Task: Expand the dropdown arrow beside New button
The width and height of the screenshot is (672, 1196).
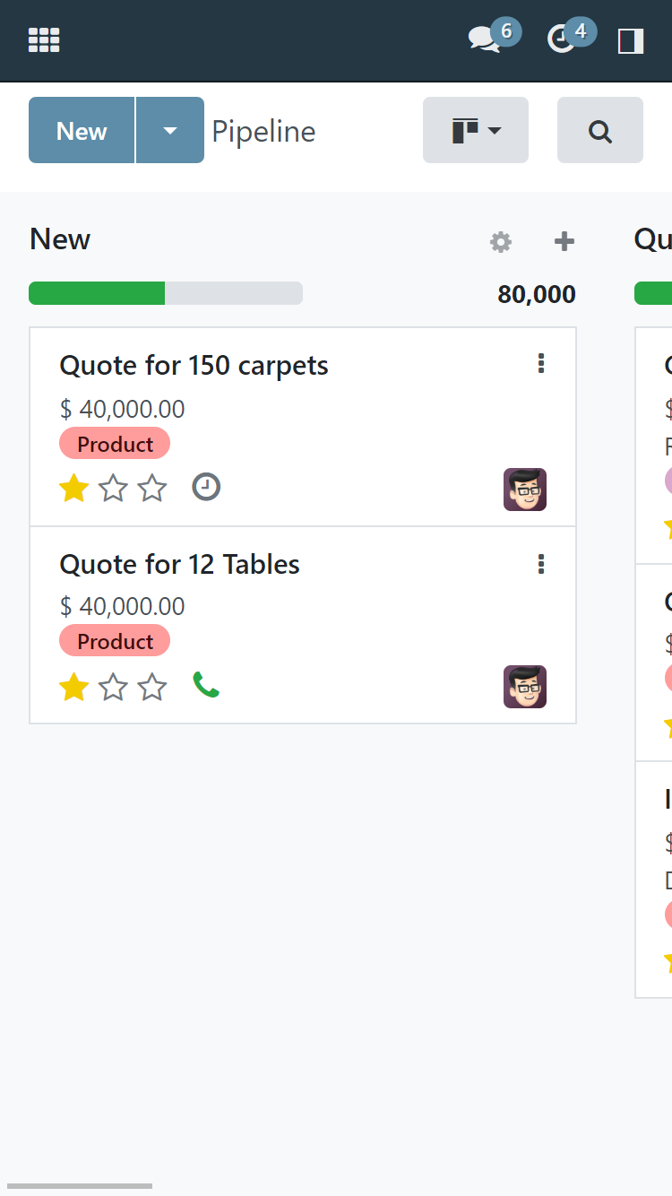Action: coord(170,131)
